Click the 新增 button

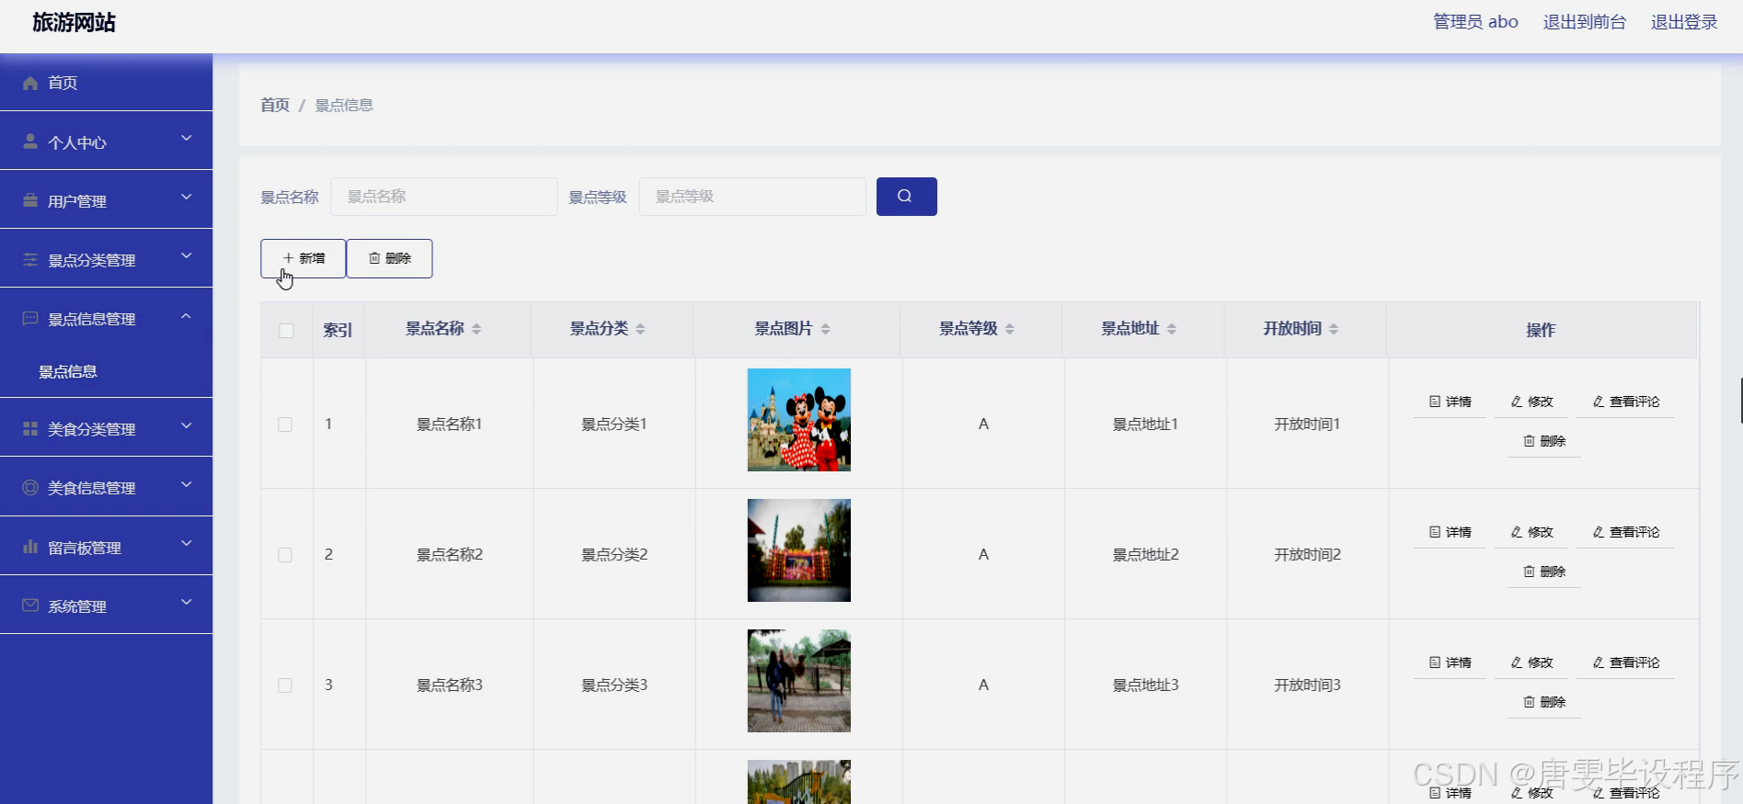(303, 258)
